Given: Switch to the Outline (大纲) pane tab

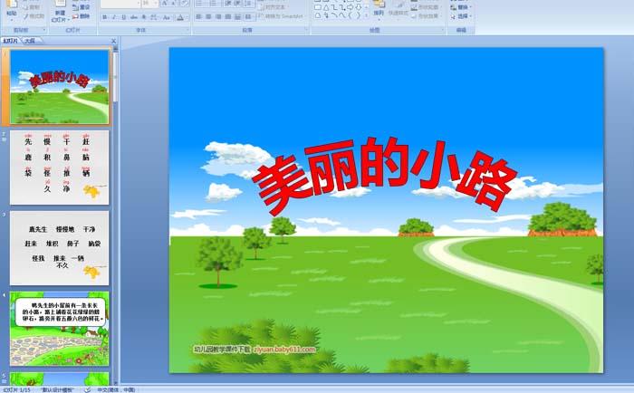Looking at the screenshot, I should (30, 41).
